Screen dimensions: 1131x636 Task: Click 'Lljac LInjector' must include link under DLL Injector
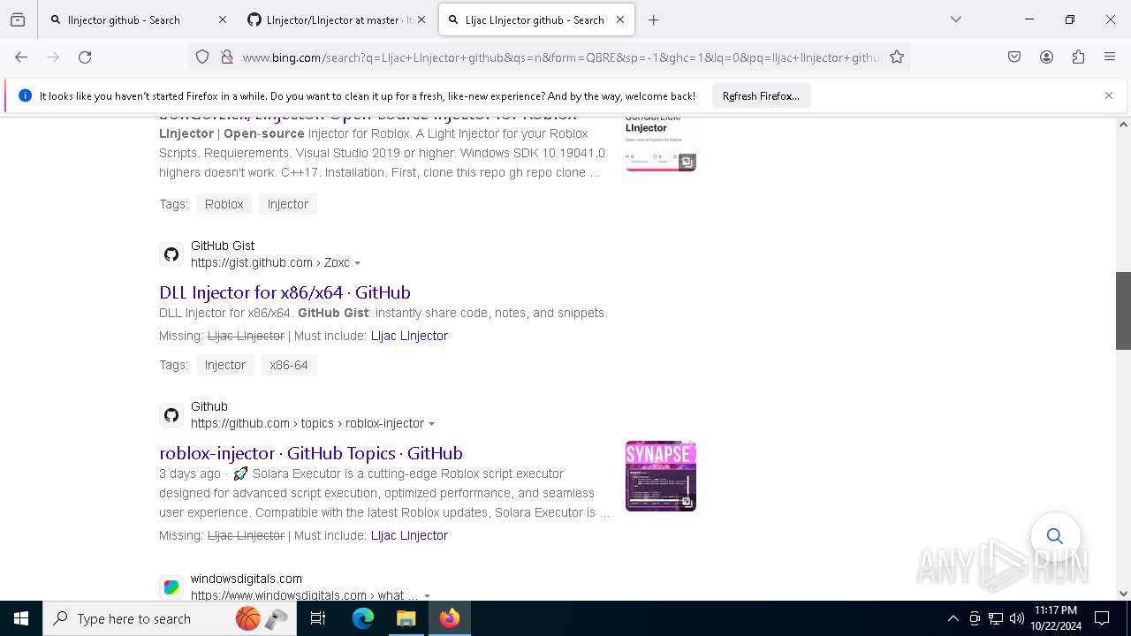point(409,336)
